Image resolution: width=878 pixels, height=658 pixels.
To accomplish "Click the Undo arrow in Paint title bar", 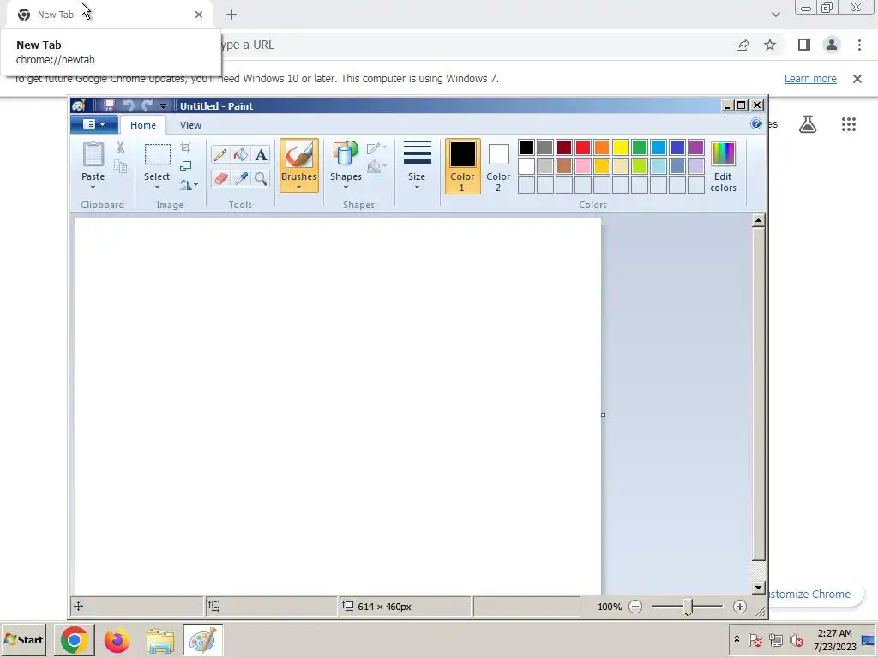I will tap(129, 105).
